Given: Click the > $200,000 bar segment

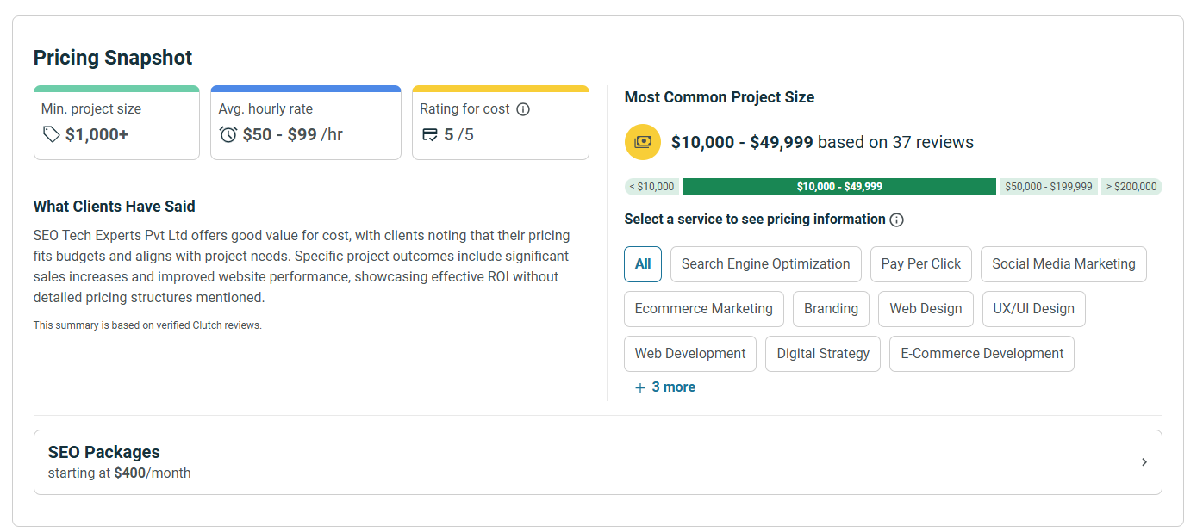Looking at the screenshot, I should point(1131,187).
